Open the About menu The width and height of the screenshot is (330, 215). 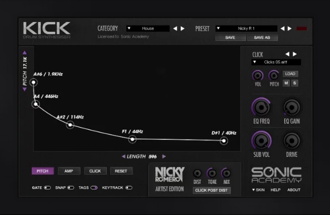pyautogui.click(x=294, y=190)
